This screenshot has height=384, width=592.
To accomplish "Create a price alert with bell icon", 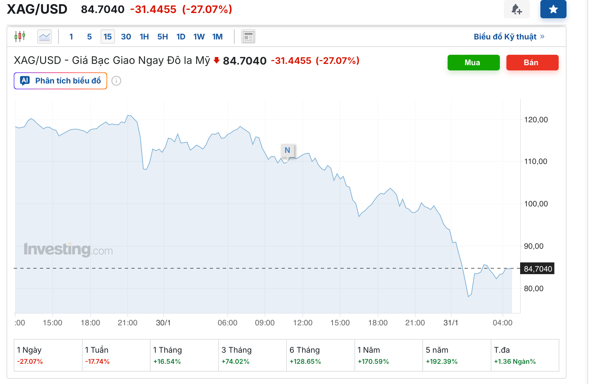I will 517,9.
